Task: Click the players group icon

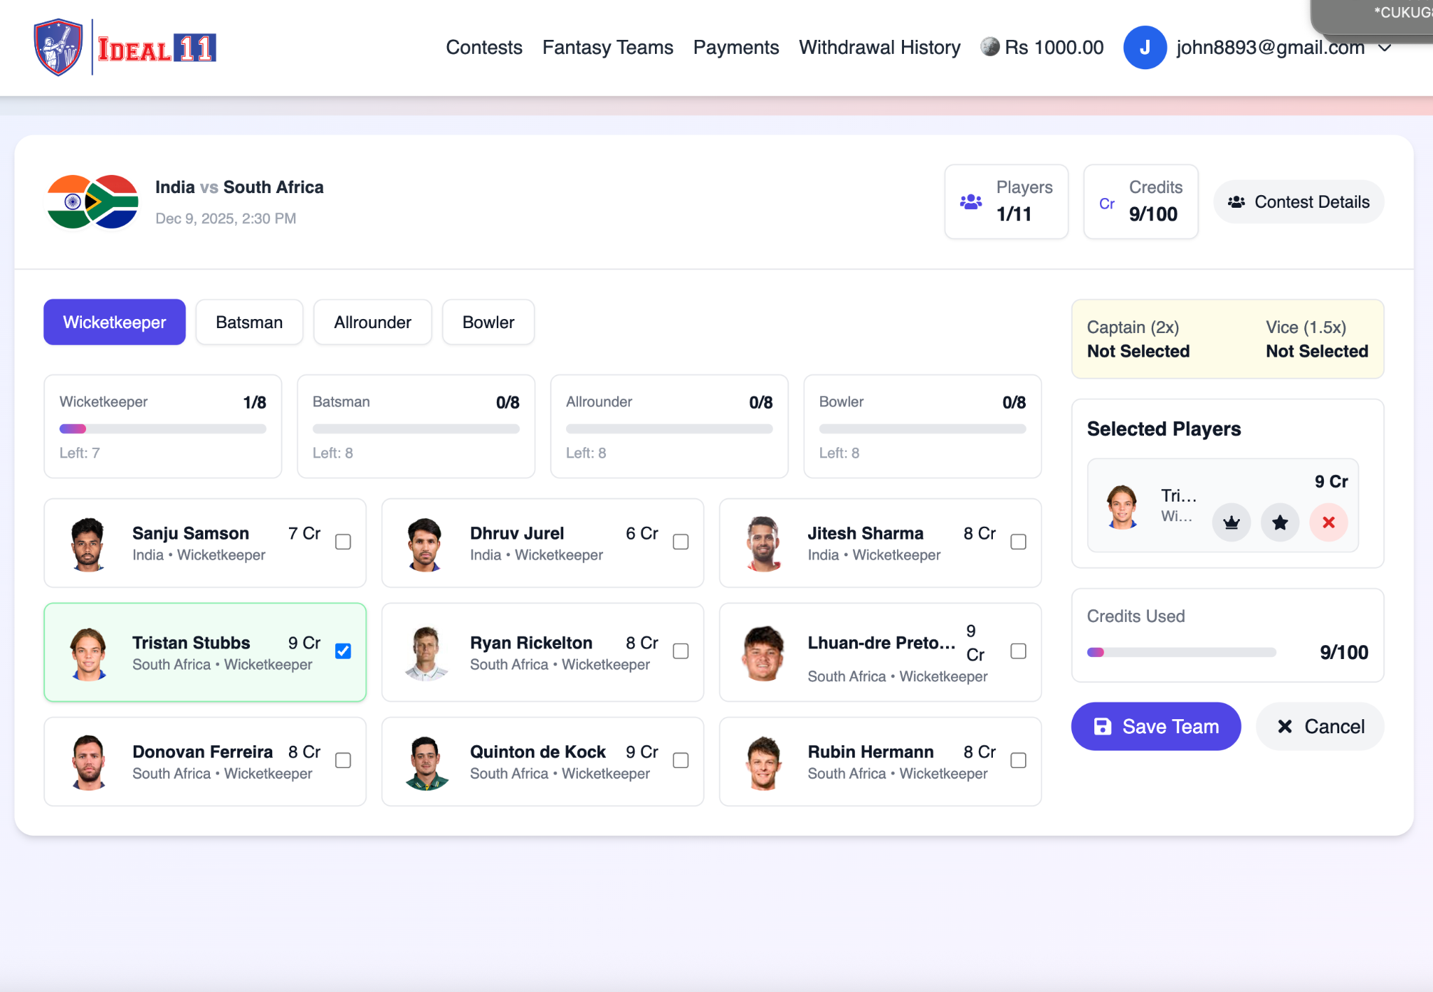Action: pos(970,202)
